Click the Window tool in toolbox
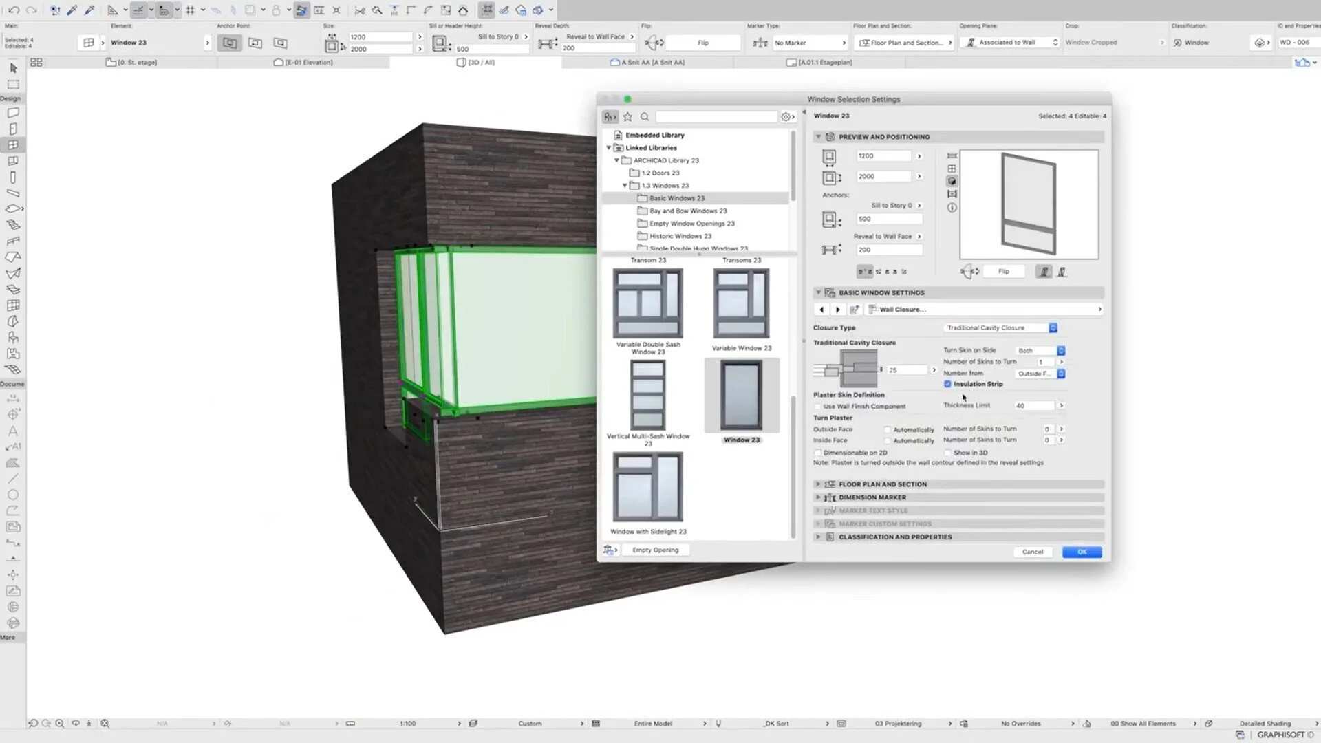Image resolution: width=1321 pixels, height=743 pixels. (13, 145)
